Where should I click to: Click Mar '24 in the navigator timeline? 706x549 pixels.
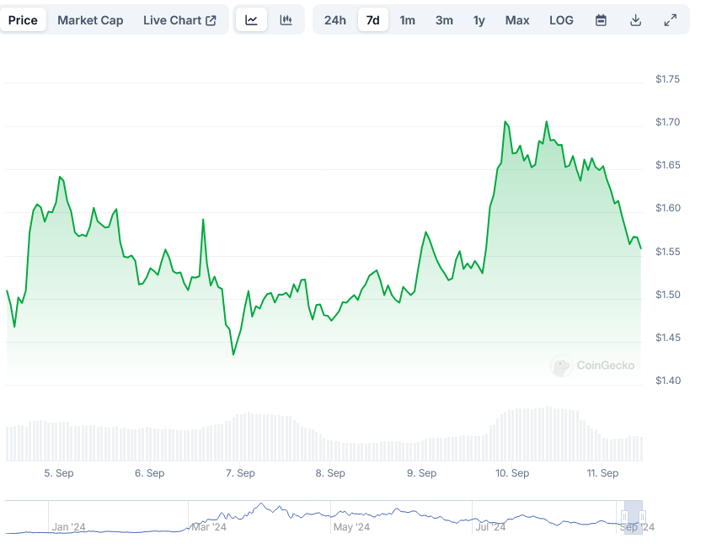pyautogui.click(x=208, y=527)
